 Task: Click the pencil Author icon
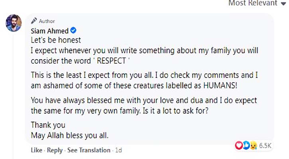[33, 21]
